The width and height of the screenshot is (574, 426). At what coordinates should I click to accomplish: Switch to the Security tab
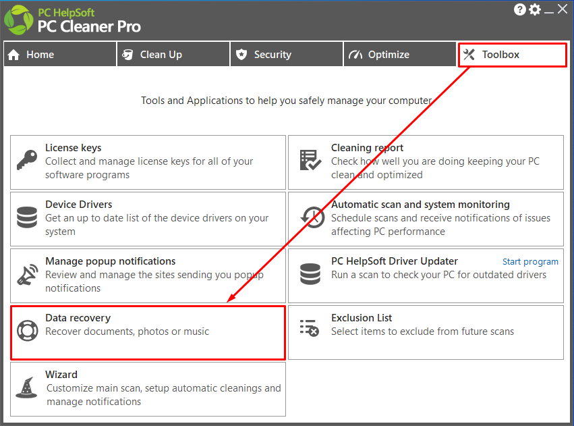coord(286,54)
